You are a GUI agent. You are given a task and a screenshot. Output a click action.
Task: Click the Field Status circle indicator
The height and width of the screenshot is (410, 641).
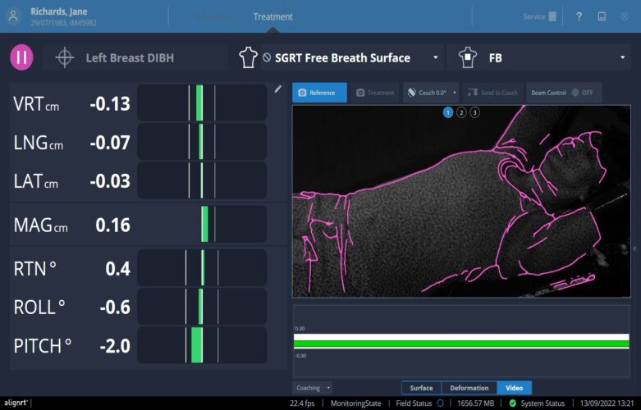[x=440, y=403]
